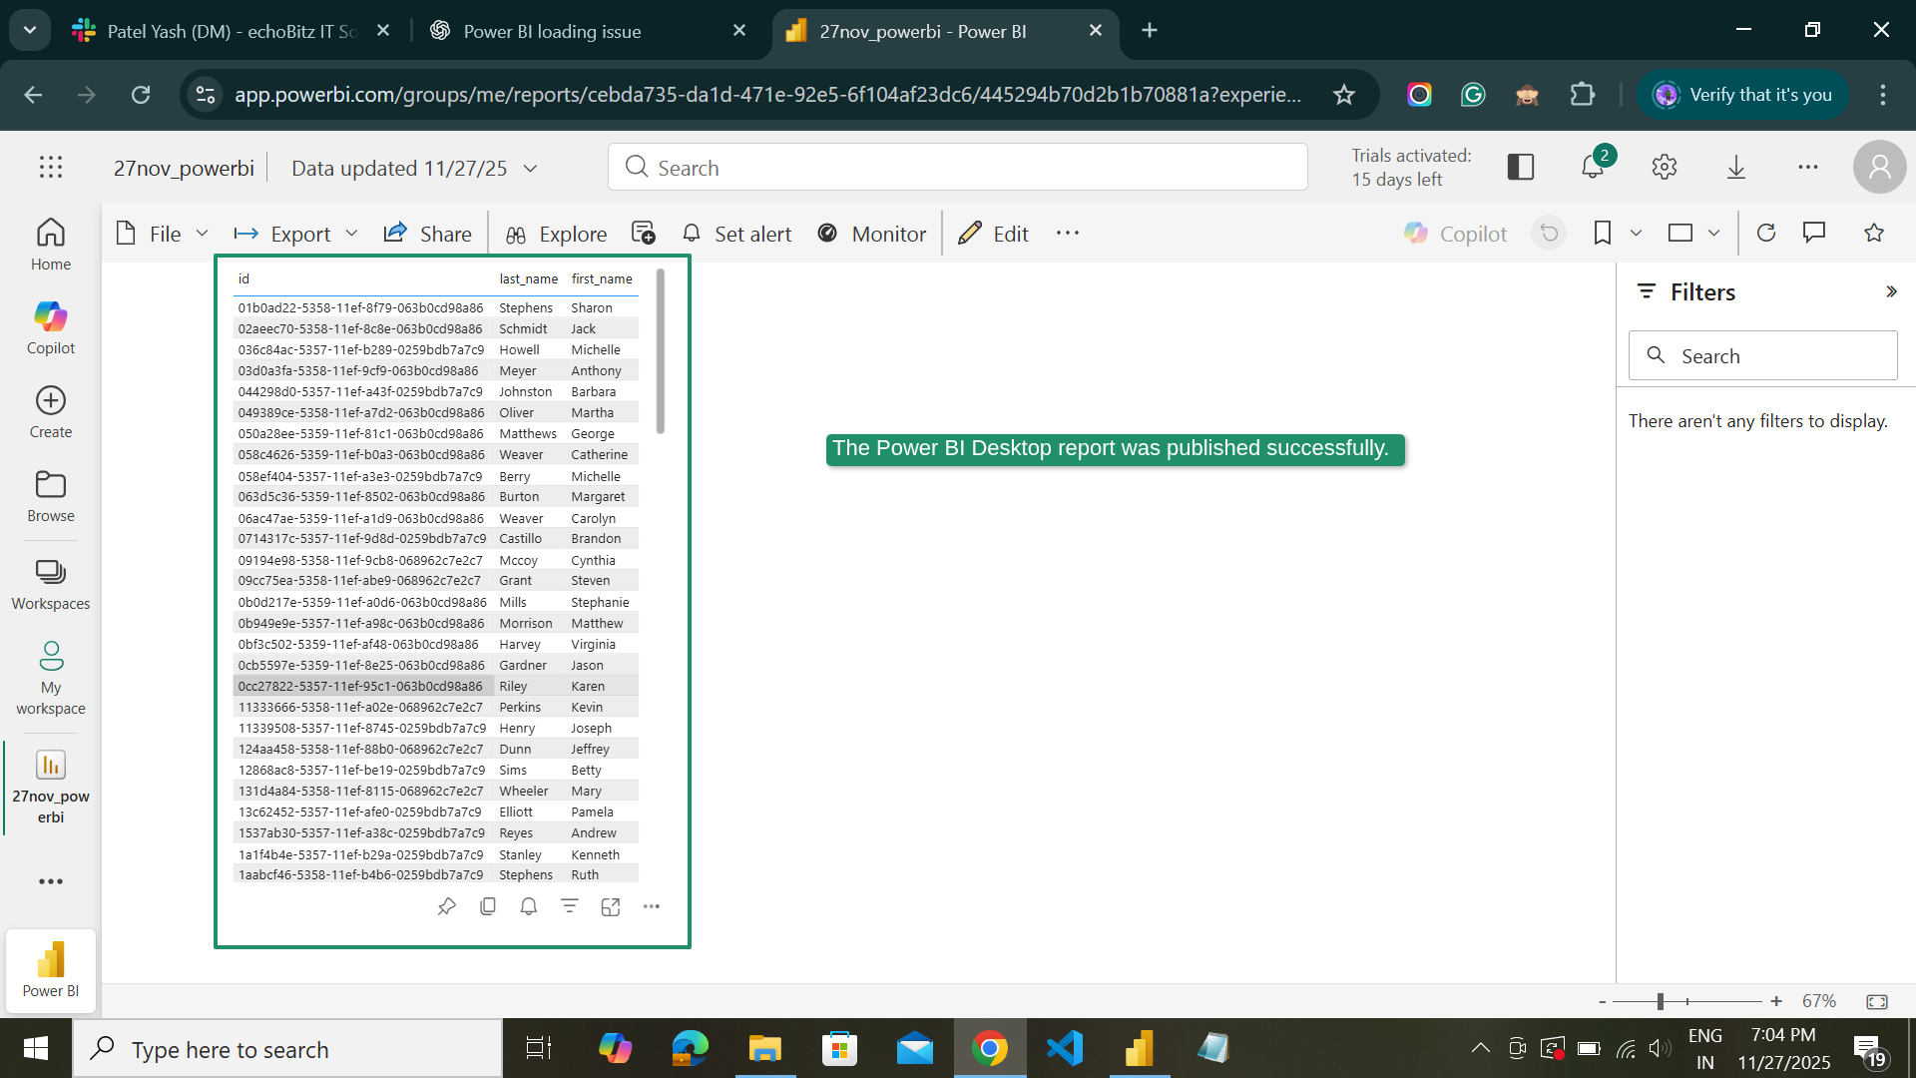The width and height of the screenshot is (1916, 1078).
Task: Star this report as favorite
Action: tap(1873, 233)
